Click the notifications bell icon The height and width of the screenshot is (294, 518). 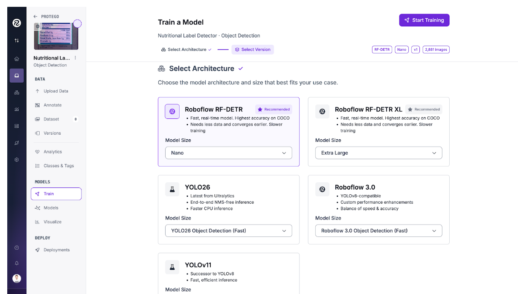[17, 263]
